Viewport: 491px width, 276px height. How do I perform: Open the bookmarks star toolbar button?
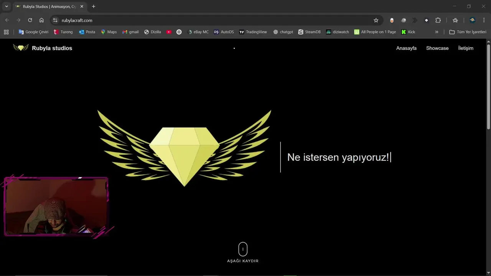(x=455, y=20)
